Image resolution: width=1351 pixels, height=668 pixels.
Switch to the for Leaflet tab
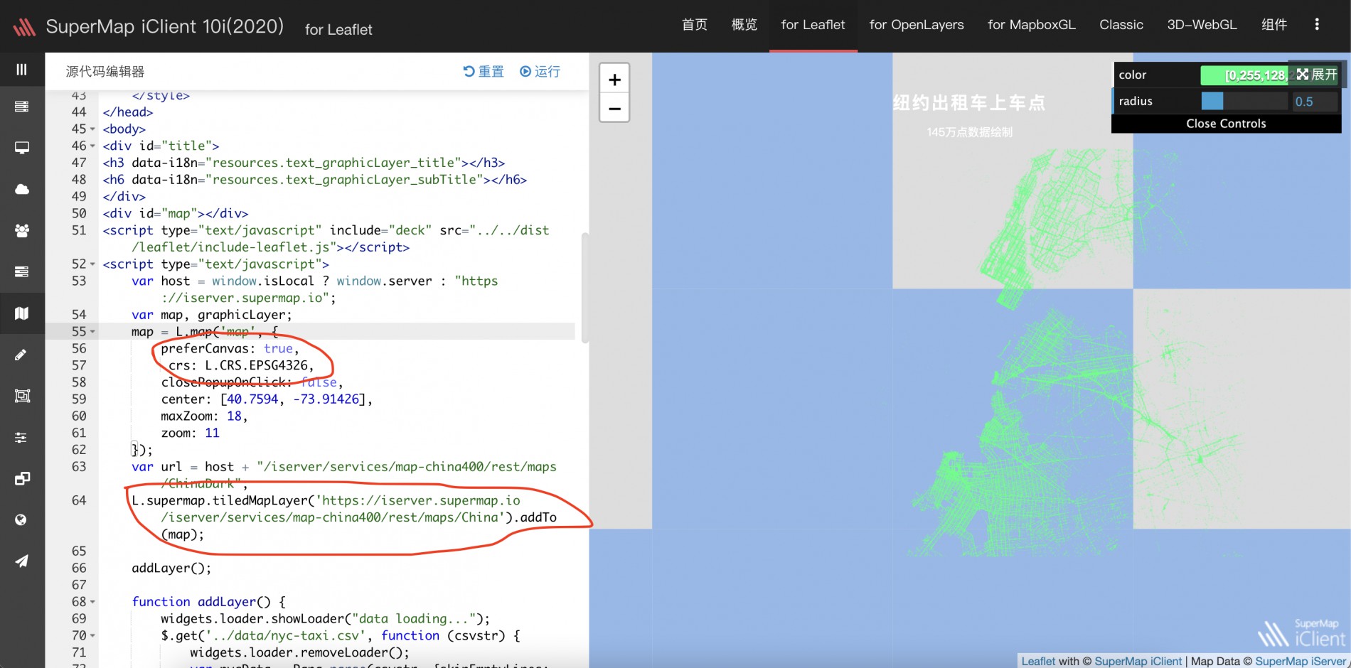(813, 25)
